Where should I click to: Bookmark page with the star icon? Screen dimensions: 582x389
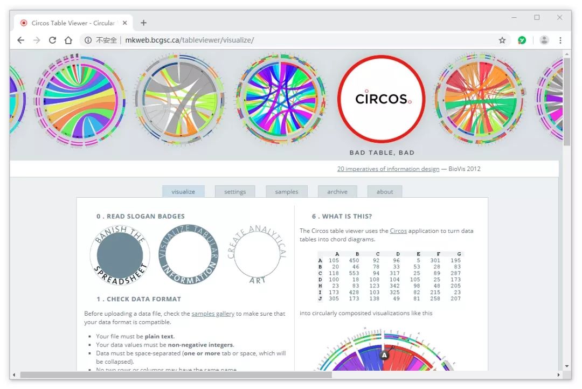[x=502, y=40]
